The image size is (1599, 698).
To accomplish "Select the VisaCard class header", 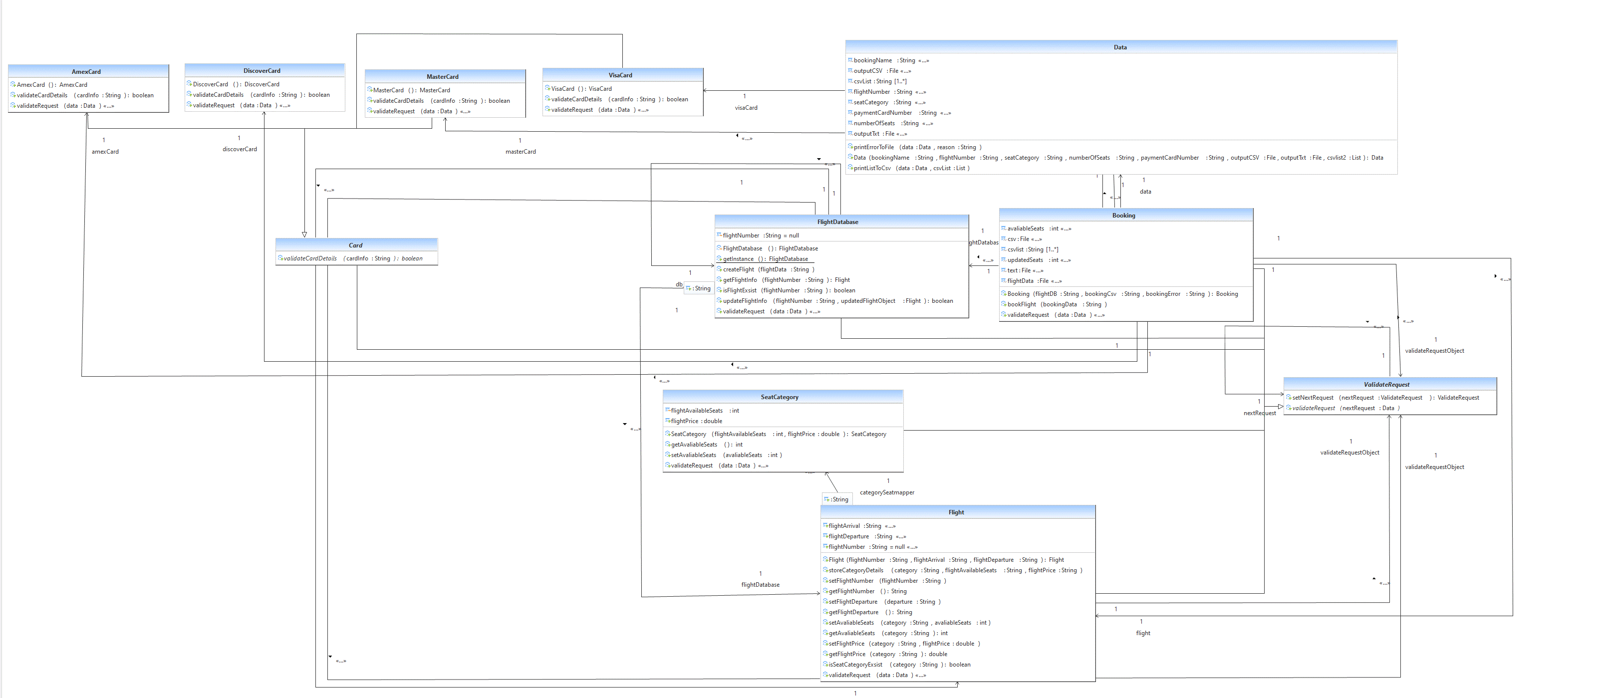I will tap(623, 75).
